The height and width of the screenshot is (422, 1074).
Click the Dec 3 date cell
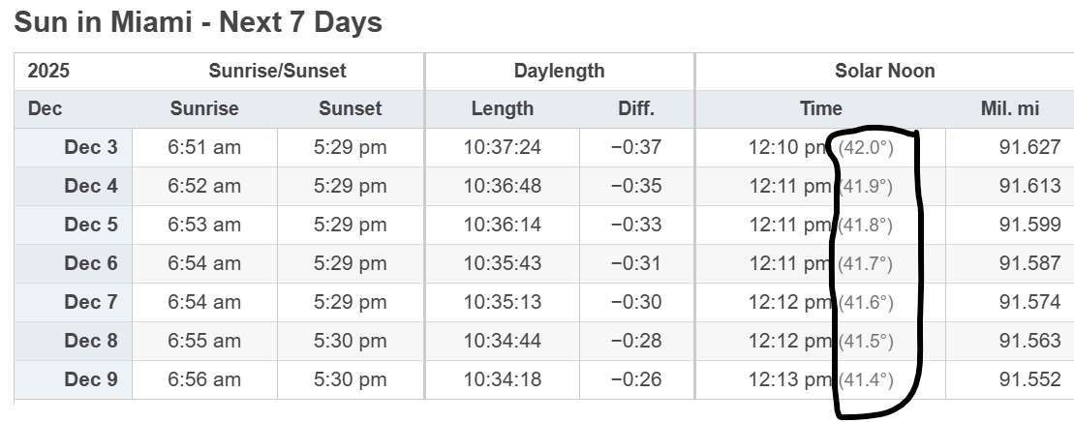90,147
